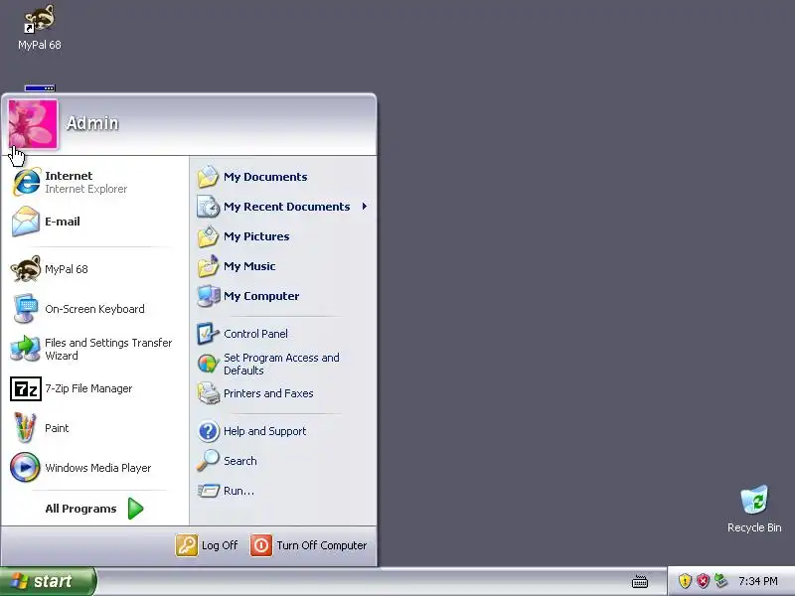Viewport: 795px width, 596px height.
Task: Click the Log Off button
Action: click(207, 545)
